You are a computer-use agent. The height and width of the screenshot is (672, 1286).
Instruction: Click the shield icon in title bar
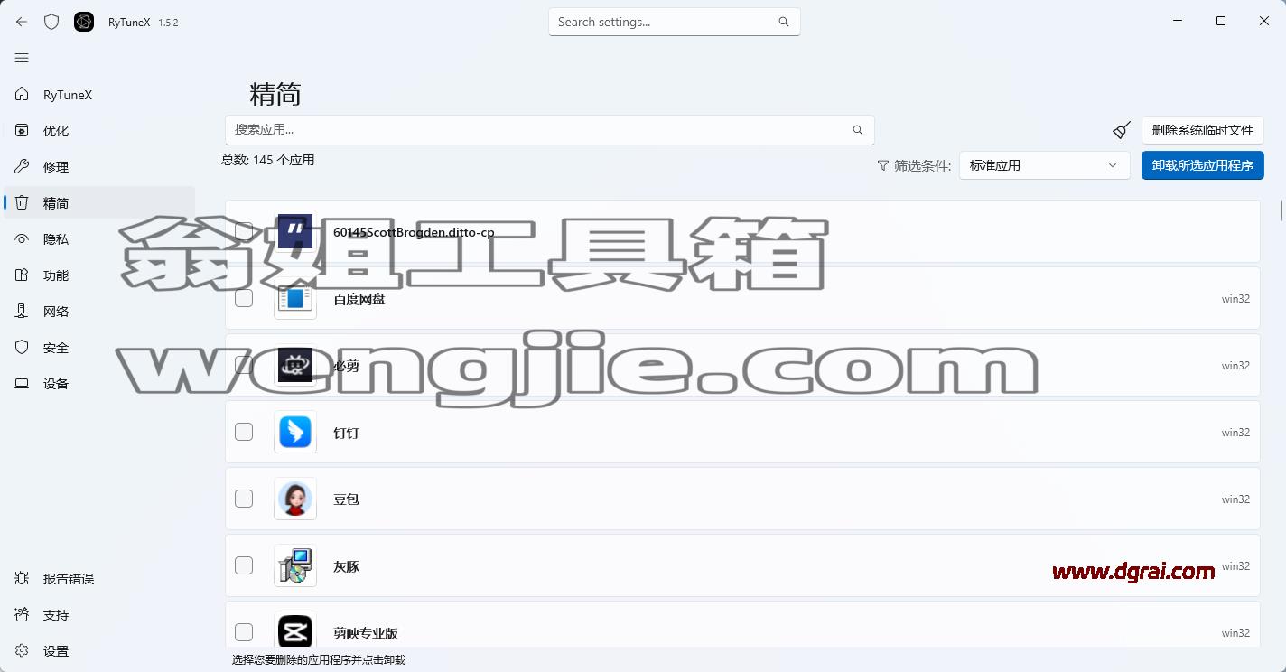(51, 22)
